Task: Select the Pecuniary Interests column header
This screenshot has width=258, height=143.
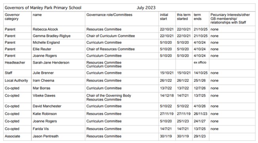Action: 230,19
